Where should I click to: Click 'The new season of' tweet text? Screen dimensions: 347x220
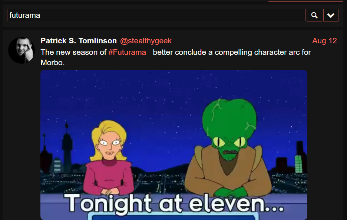coord(73,52)
